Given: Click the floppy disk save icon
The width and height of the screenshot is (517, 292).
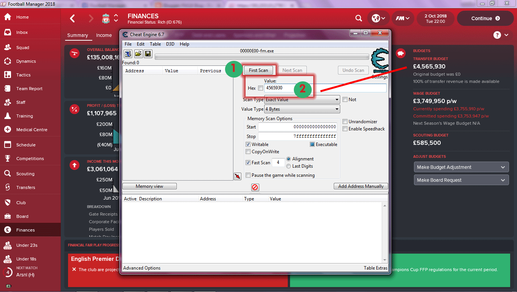Looking at the screenshot, I should (x=148, y=54).
